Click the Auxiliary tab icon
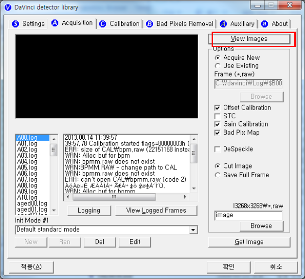305x279 pixels. click(223, 24)
